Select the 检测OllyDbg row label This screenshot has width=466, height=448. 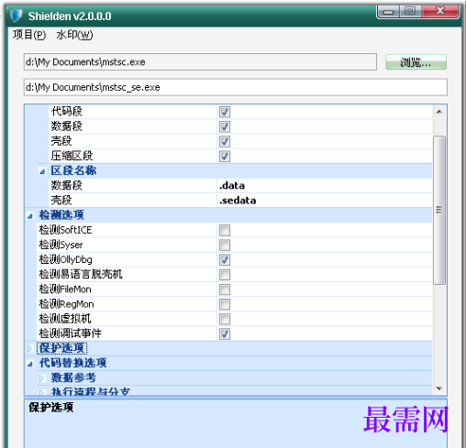65,259
